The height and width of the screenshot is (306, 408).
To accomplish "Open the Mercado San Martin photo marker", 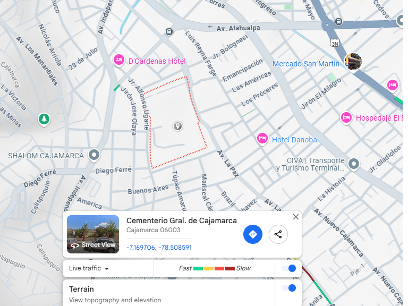I will (352, 62).
